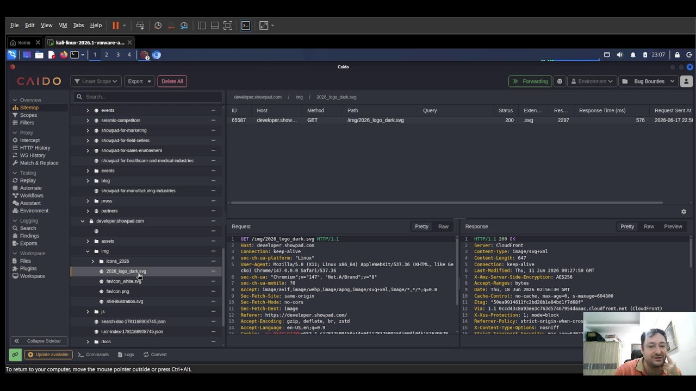
Task: Click Convert in bottom bar
Action: coord(155,355)
